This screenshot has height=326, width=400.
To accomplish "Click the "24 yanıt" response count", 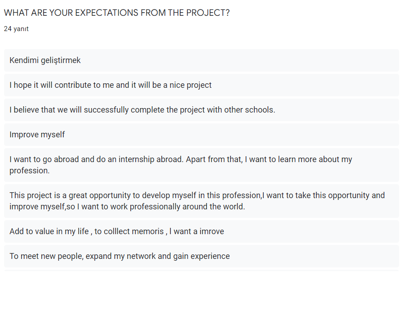I will (x=16, y=29).
